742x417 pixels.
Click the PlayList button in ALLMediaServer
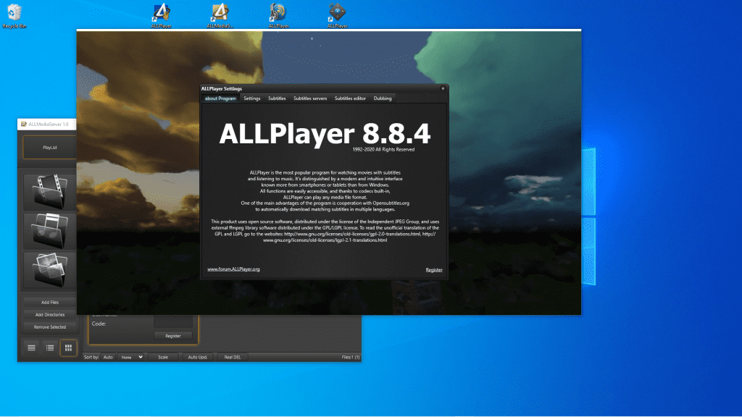point(50,148)
